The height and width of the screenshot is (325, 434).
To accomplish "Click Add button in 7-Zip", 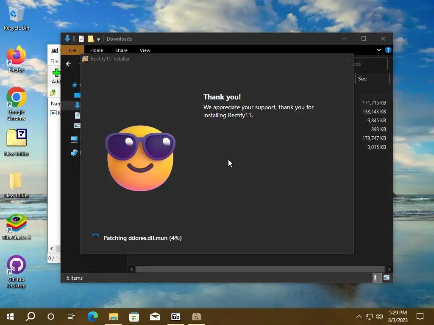I will pyautogui.click(x=56, y=76).
